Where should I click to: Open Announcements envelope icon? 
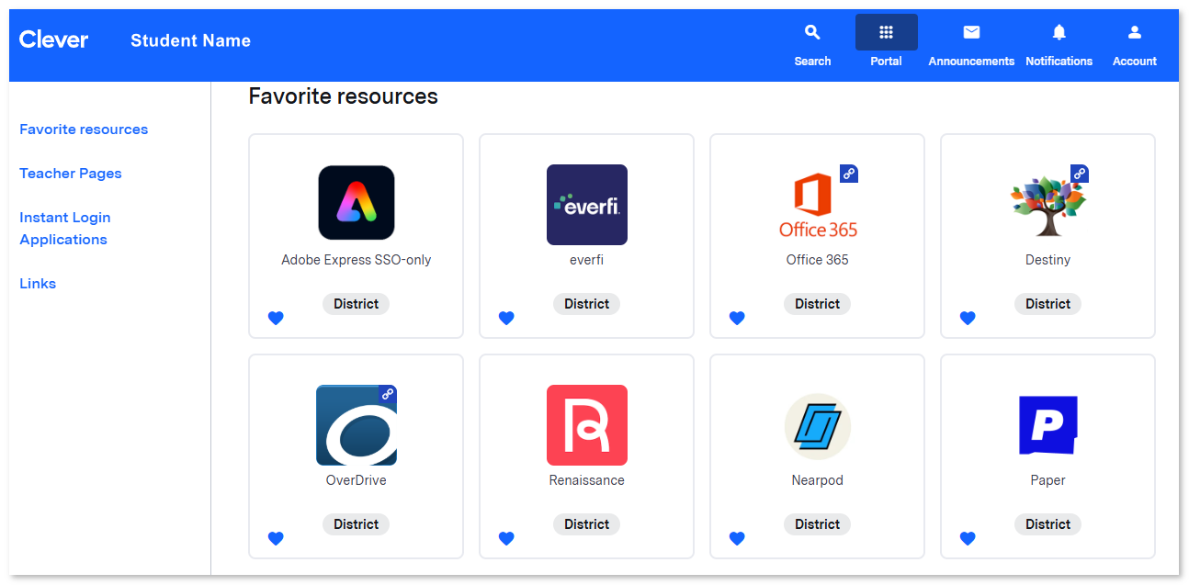971,33
